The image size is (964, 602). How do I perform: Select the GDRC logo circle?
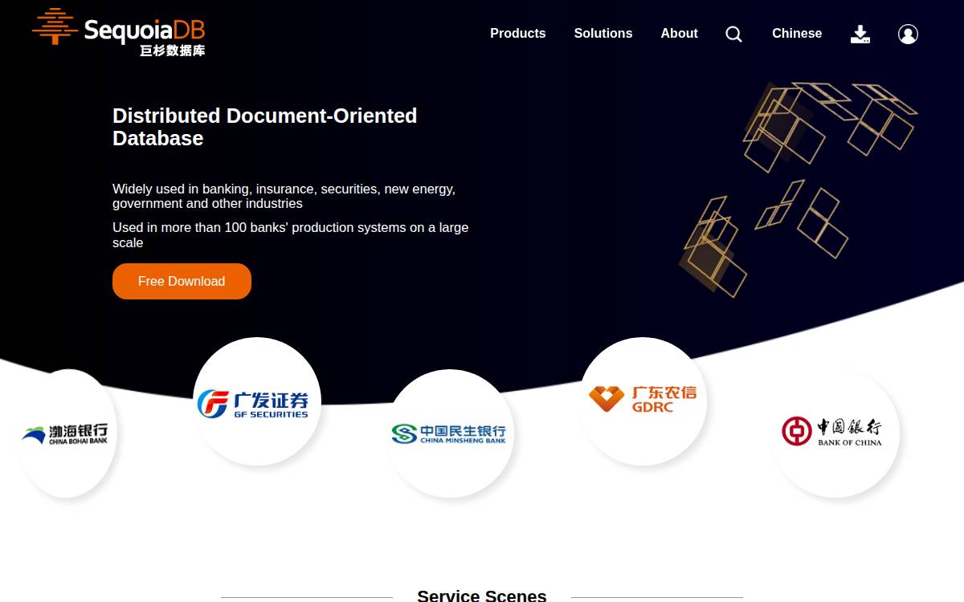tap(643, 401)
